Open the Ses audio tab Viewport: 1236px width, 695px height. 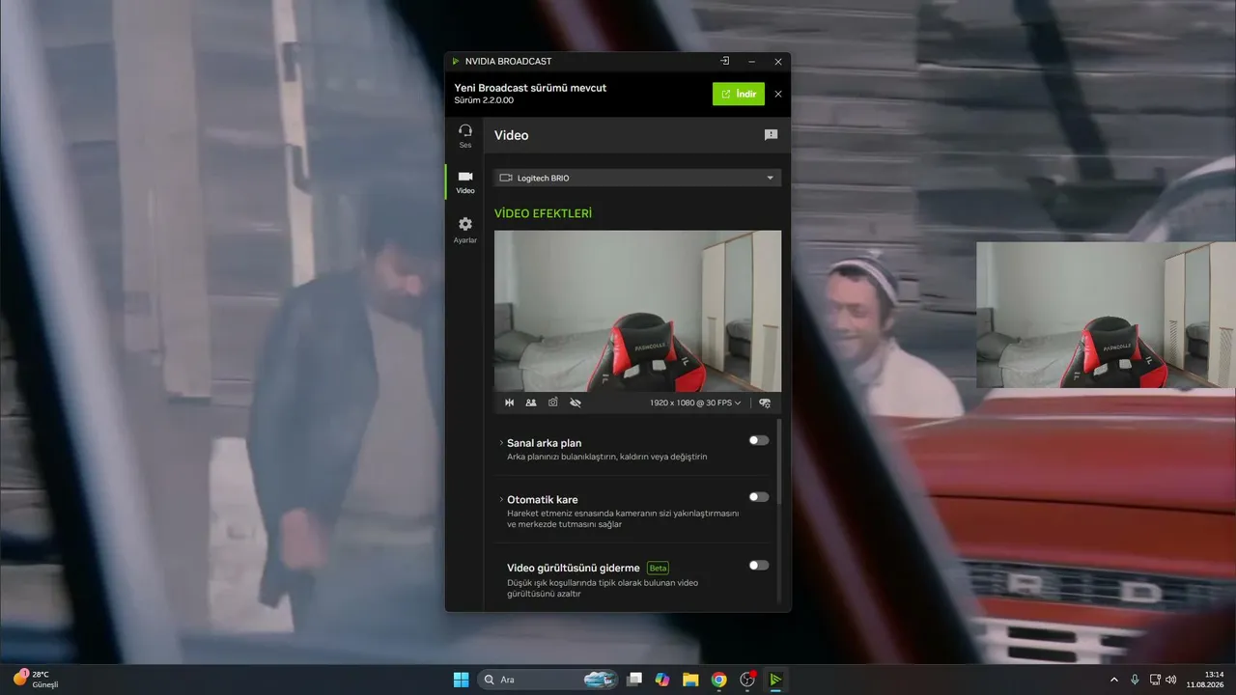click(465, 135)
